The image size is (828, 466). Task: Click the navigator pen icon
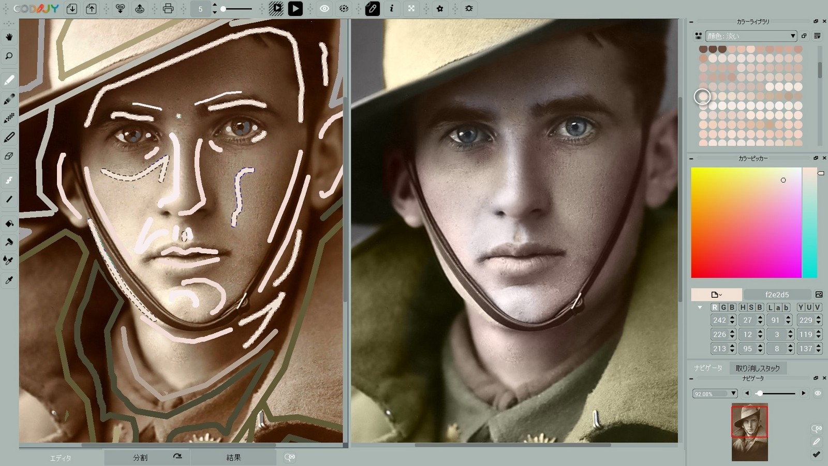(x=817, y=442)
